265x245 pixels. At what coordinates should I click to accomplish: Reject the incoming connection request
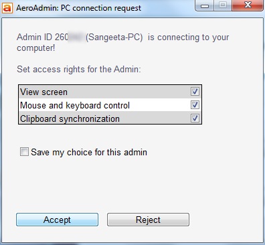(x=148, y=220)
